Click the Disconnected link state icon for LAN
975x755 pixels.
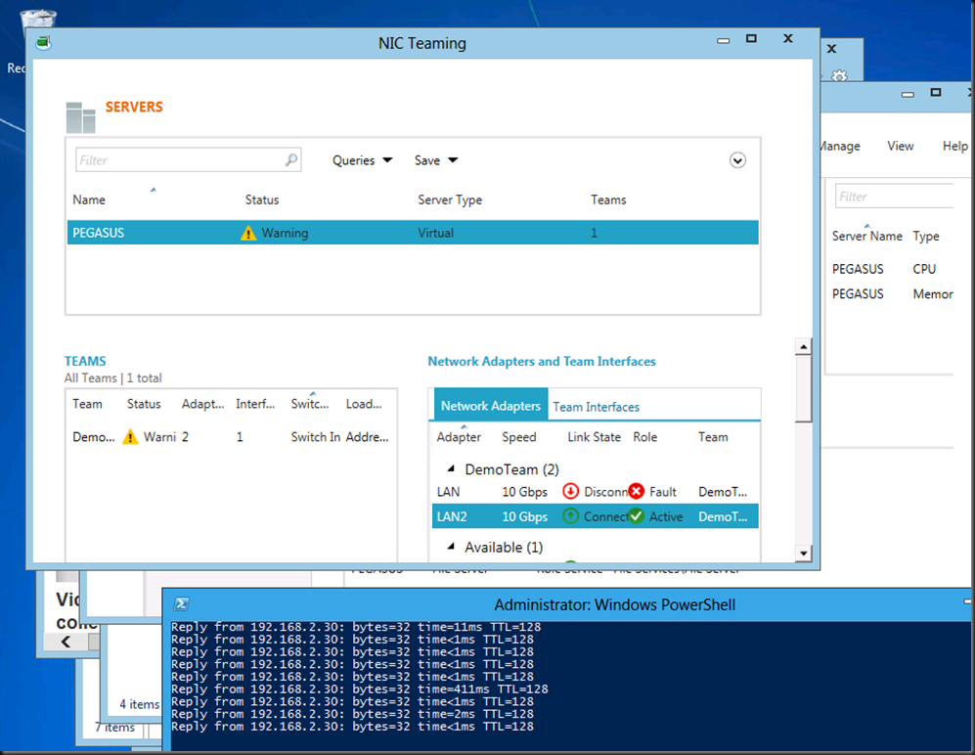(x=570, y=491)
